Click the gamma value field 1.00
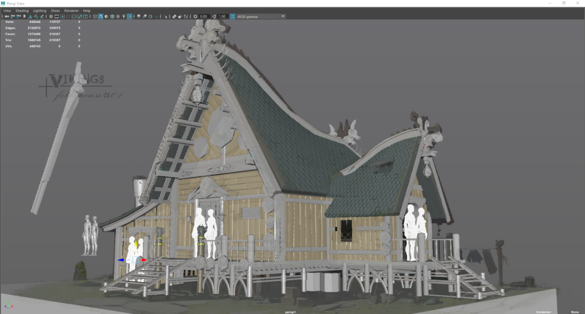This screenshot has width=585, height=314. point(222,17)
